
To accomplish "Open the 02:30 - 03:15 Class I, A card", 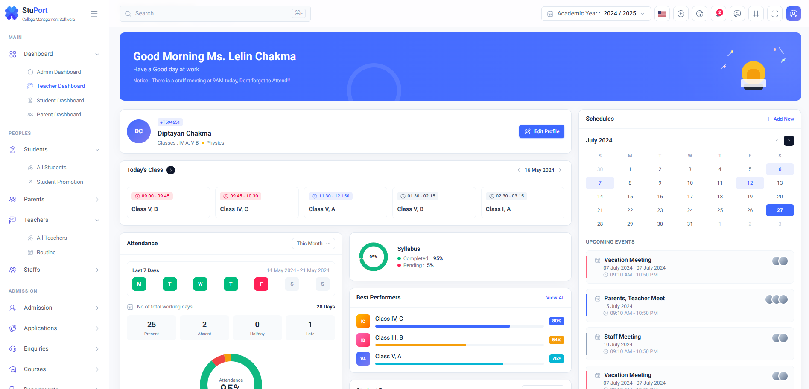I will 523,203.
